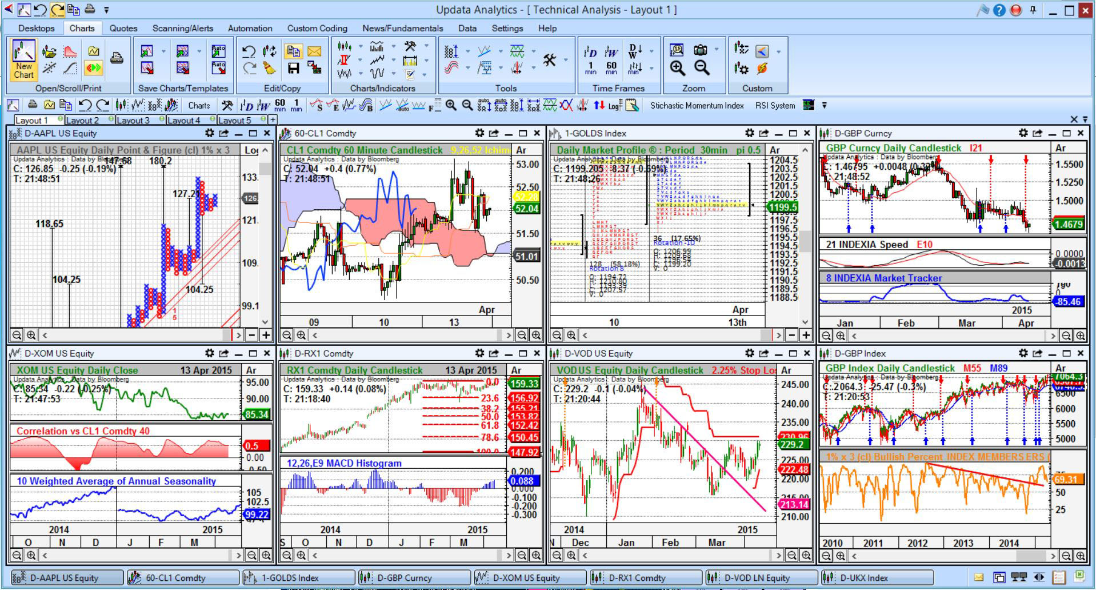Click the candle with gear icon in Custom group
Screen dimensions: 1096x590
pyautogui.click(x=741, y=69)
